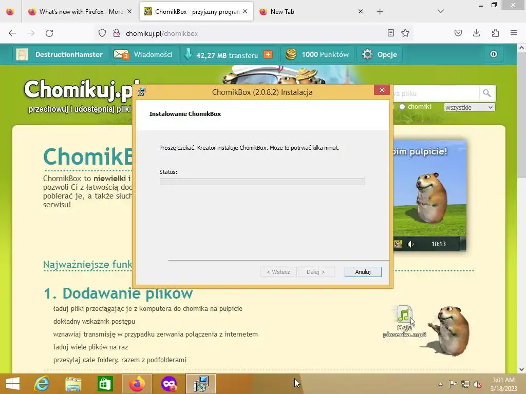Toggle reader view icon

click(391, 33)
